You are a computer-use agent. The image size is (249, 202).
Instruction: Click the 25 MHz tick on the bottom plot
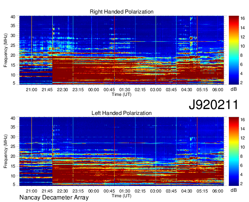point(13,146)
